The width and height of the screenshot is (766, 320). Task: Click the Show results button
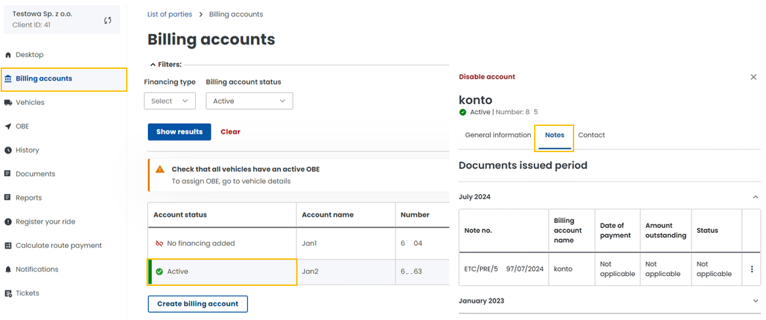point(179,132)
